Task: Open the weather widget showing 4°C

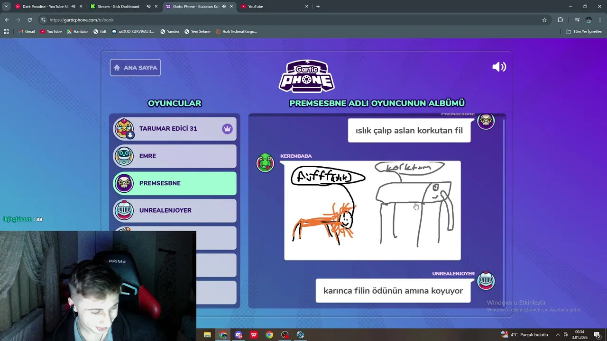Action: pyautogui.click(x=524, y=335)
